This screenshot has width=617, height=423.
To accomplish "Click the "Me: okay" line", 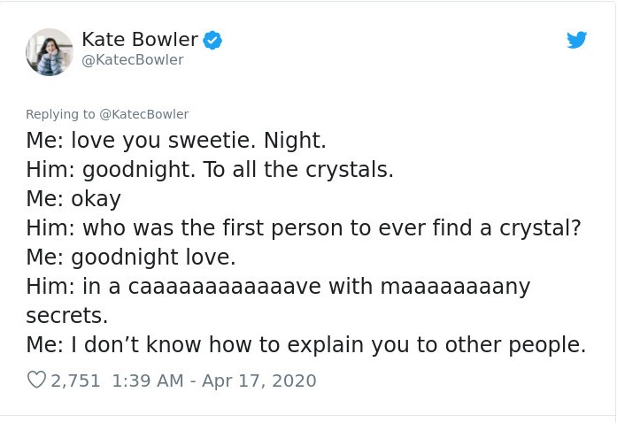I will (73, 199).
